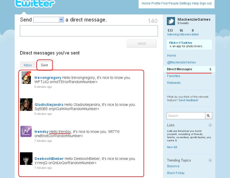Open Settings in top navigation

[x=185, y=3]
